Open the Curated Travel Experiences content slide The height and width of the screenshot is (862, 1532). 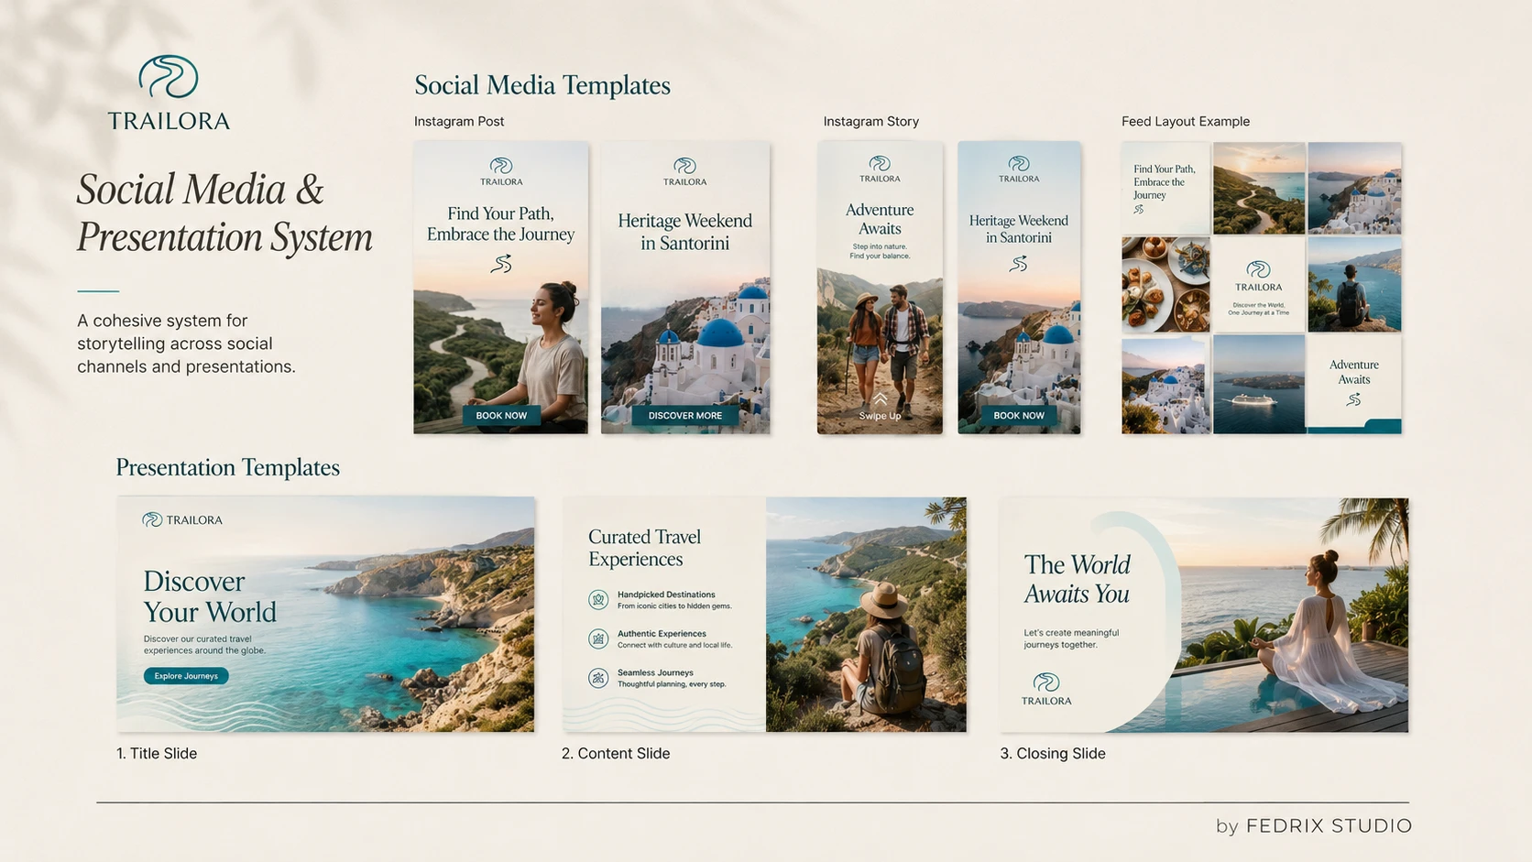(x=765, y=614)
